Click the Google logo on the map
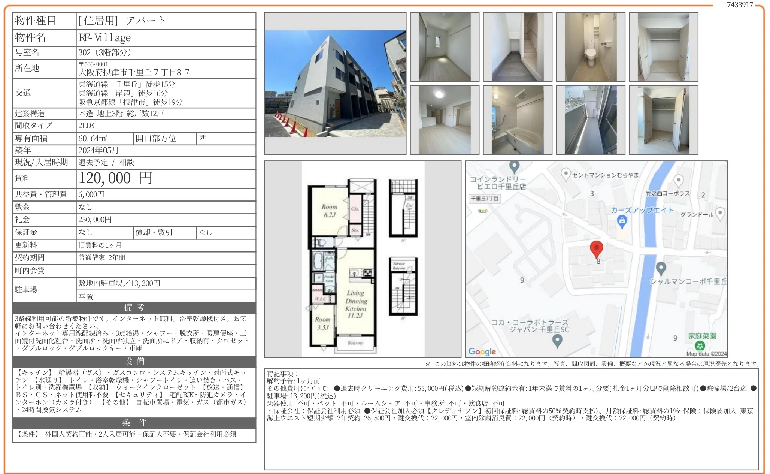This screenshot has height=474, width=770. (482, 351)
